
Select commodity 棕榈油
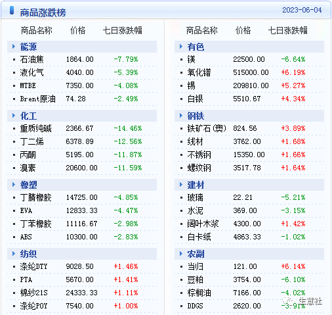coord(199,293)
